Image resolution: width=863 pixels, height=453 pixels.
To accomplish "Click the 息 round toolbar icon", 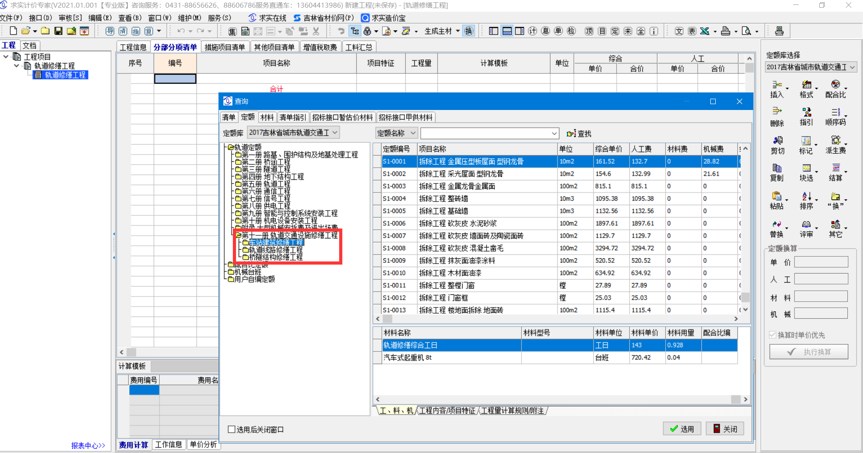I will (545, 31).
